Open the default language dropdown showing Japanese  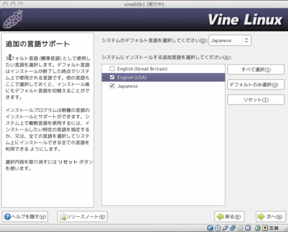[230, 40]
